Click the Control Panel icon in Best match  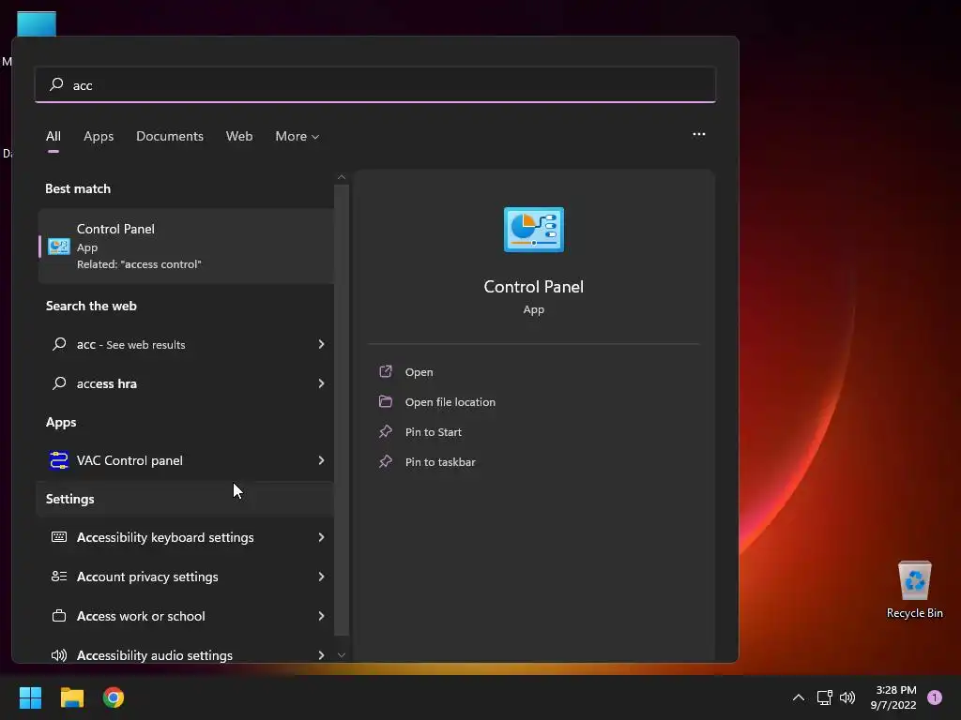(59, 247)
